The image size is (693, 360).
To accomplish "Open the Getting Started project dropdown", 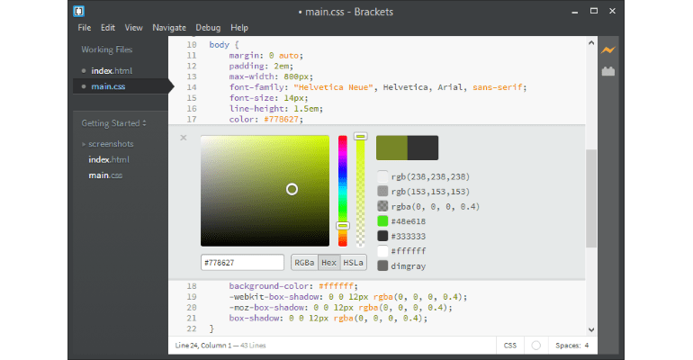I will (114, 122).
